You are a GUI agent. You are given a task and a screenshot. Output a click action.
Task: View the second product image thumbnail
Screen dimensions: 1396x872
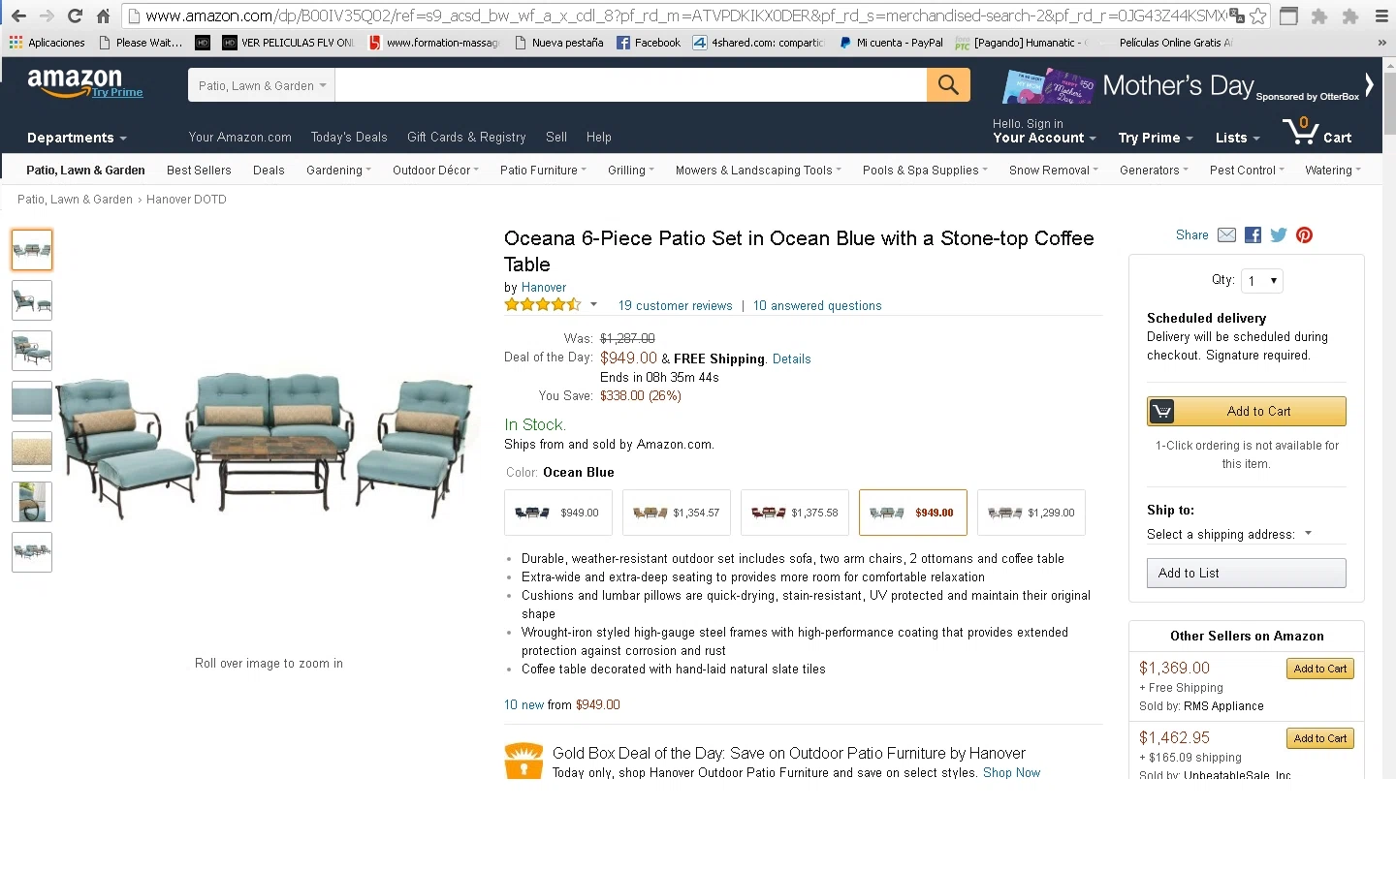pyautogui.click(x=32, y=300)
